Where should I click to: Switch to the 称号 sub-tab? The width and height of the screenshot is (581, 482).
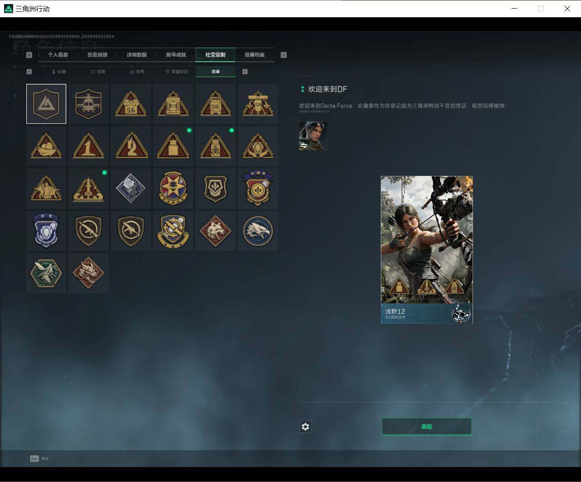click(x=137, y=72)
